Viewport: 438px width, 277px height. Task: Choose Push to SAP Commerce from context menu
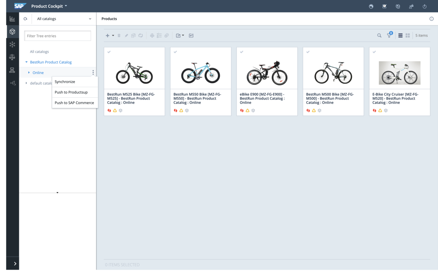pos(75,103)
